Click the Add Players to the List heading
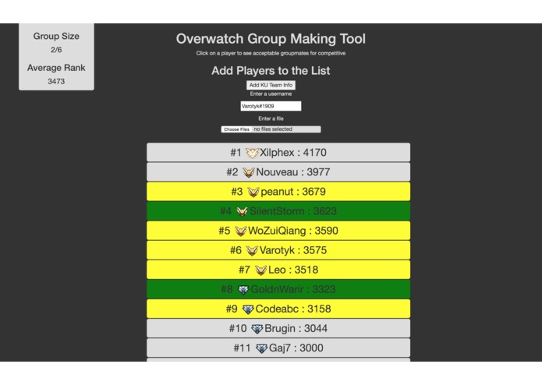The width and height of the screenshot is (542, 385). coord(271,70)
